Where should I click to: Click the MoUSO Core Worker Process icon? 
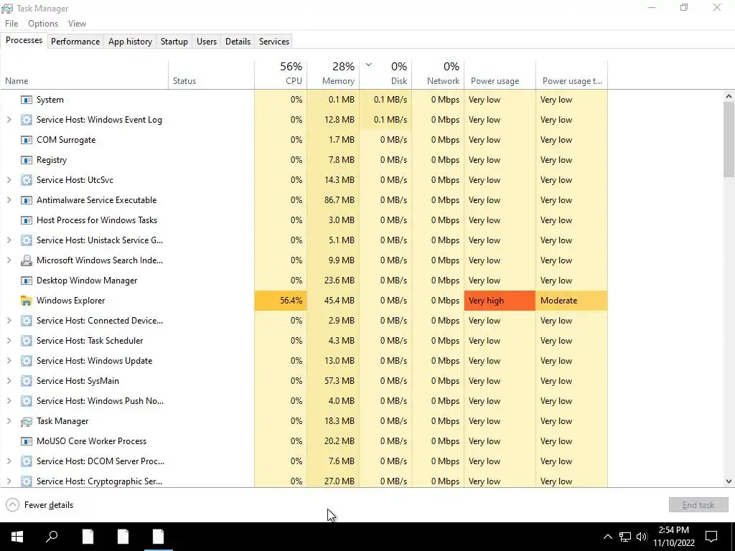[x=27, y=441]
